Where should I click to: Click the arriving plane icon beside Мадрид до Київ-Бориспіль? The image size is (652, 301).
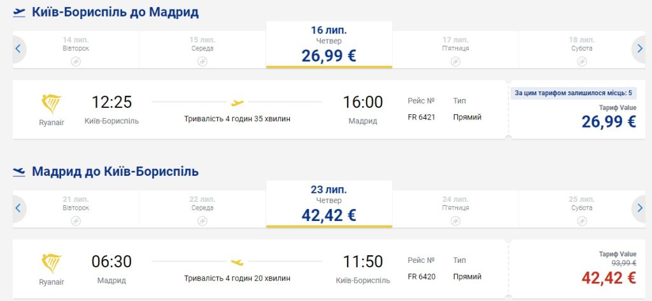(19, 171)
